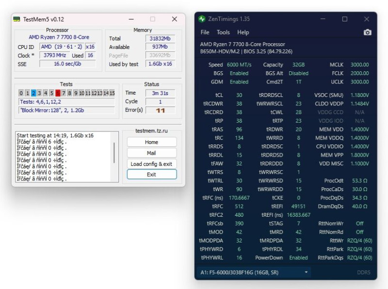
Task: Click the tRFC (ns) value 170.6667
Action: [239, 198]
